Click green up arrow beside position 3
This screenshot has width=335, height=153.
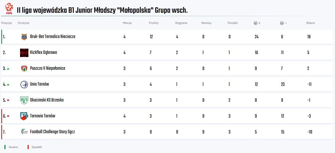click(x=8, y=69)
